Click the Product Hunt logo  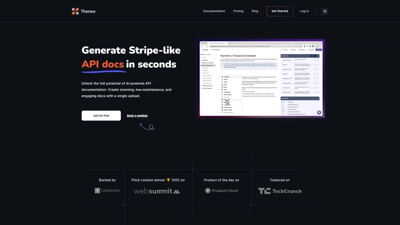[x=221, y=190]
